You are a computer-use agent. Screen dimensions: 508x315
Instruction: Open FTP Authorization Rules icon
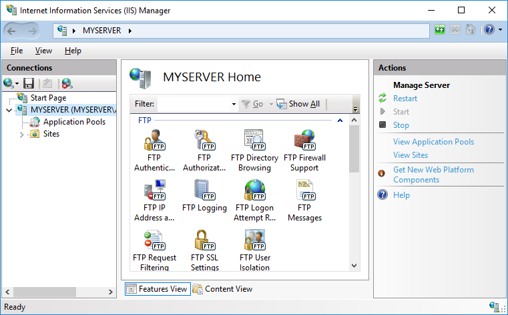click(x=204, y=141)
